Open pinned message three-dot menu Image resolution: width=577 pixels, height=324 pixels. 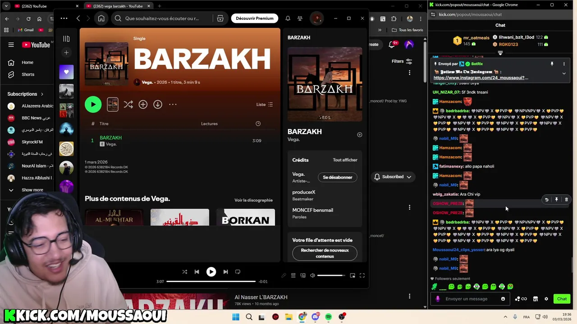coord(564,64)
